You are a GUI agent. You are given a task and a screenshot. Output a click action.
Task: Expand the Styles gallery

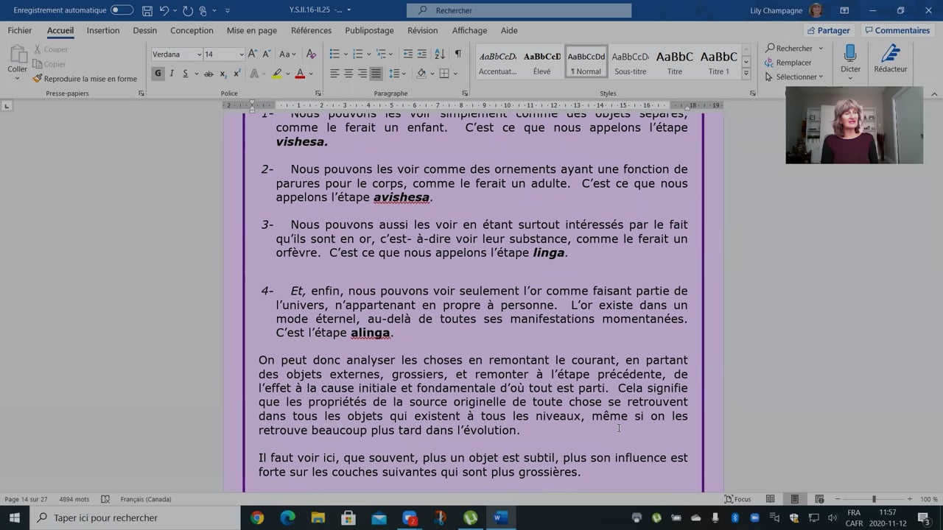click(746, 74)
